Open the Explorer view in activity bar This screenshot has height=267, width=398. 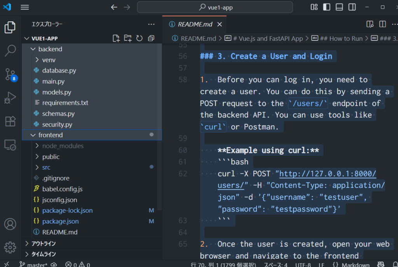[x=10, y=27]
